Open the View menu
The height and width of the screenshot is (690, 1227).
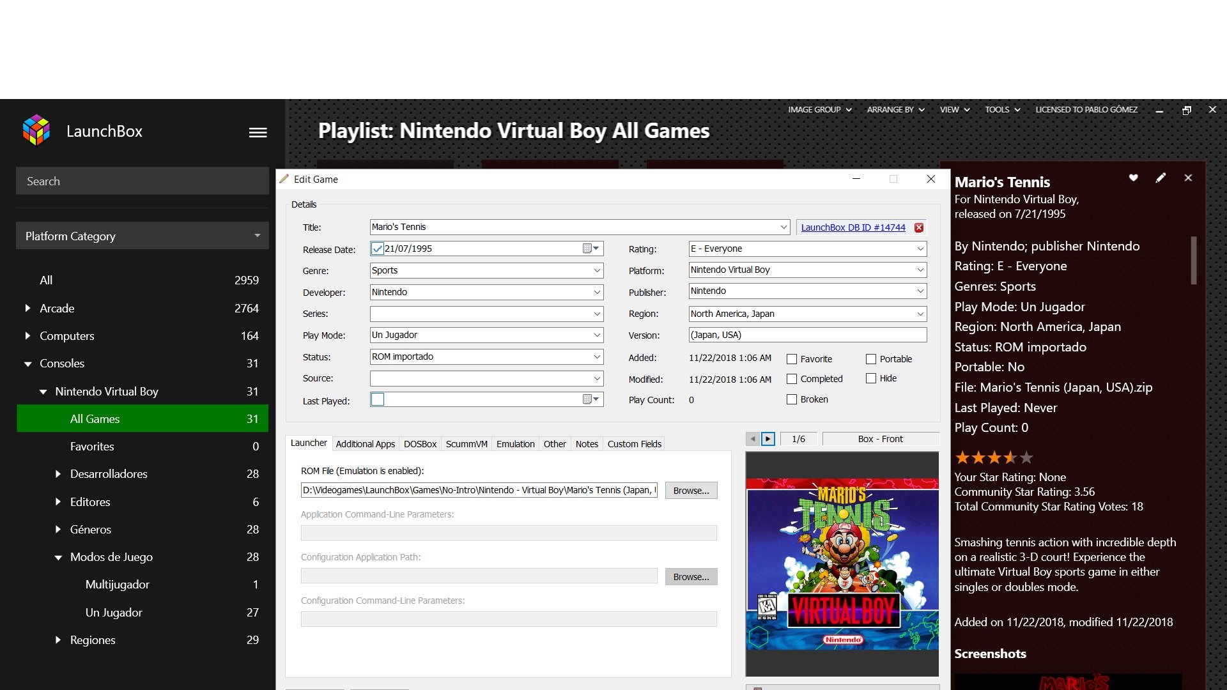point(955,110)
